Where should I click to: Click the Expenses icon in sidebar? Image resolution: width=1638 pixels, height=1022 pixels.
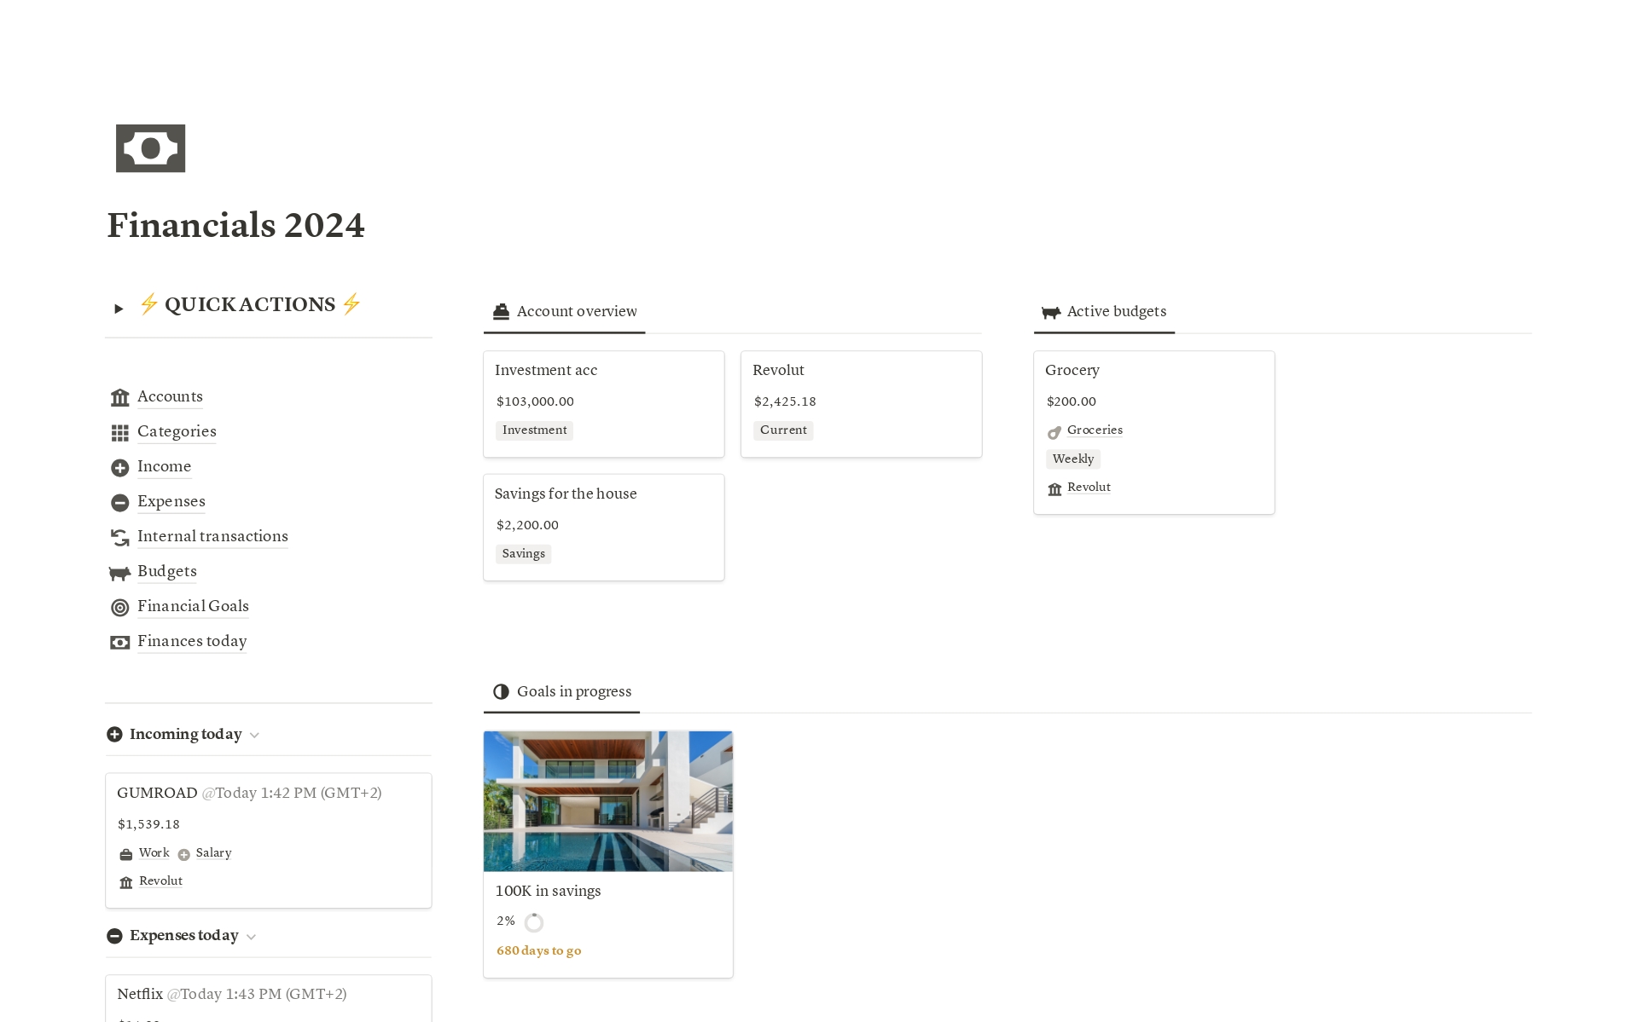tap(119, 501)
